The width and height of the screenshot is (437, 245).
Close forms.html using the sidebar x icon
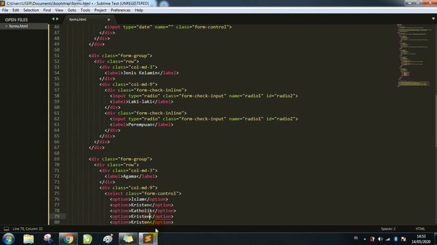[x=6, y=26]
